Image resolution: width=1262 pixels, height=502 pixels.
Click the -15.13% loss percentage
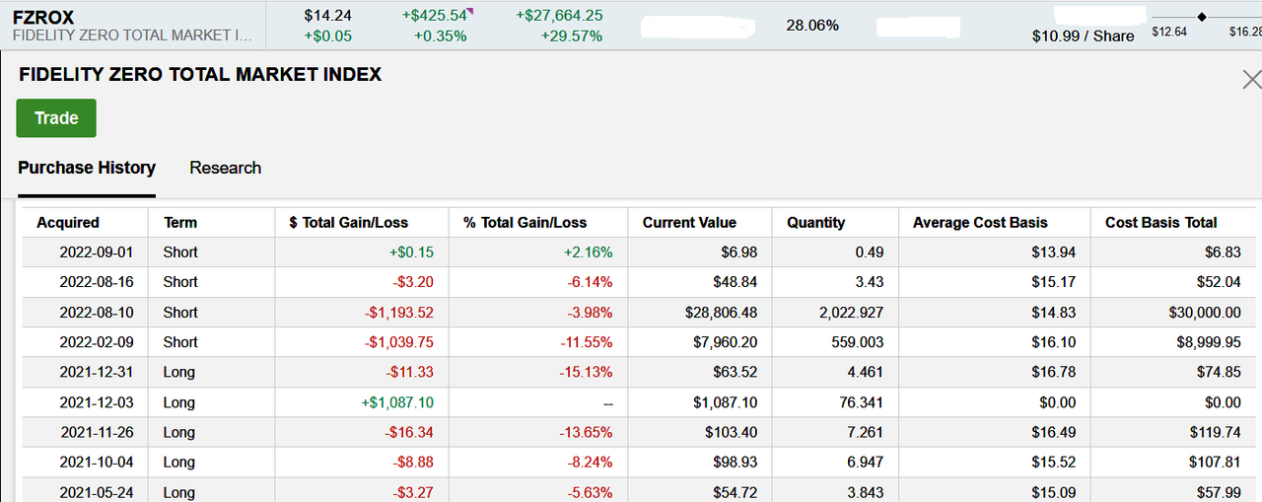(x=586, y=372)
